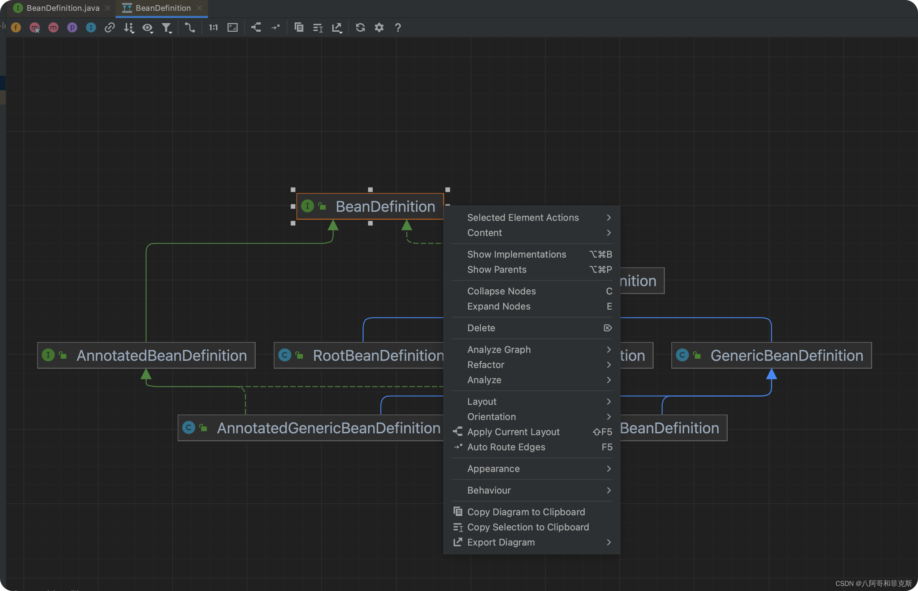Toggle the Fields display in the diagram

(x=16, y=28)
